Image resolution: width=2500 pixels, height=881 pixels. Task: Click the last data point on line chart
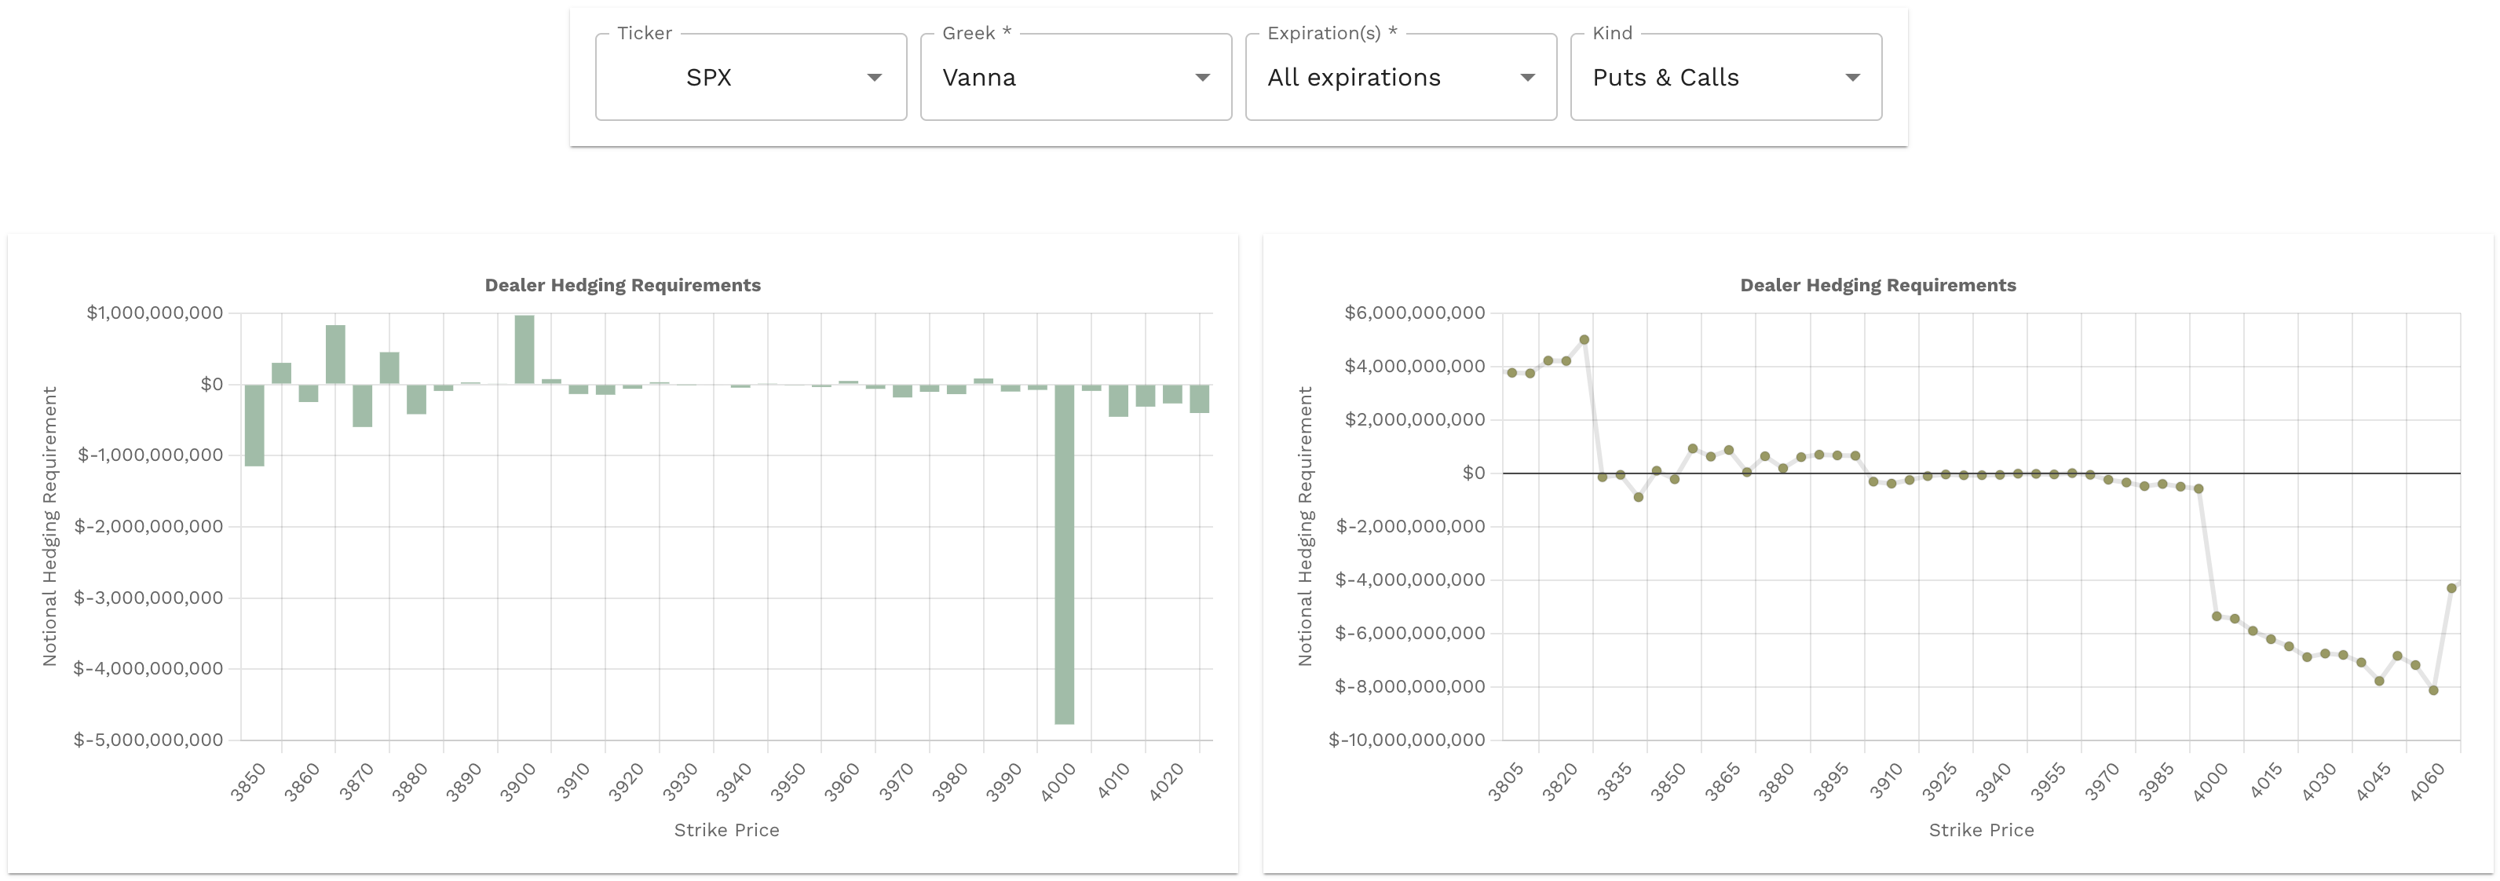pos(2451,588)
